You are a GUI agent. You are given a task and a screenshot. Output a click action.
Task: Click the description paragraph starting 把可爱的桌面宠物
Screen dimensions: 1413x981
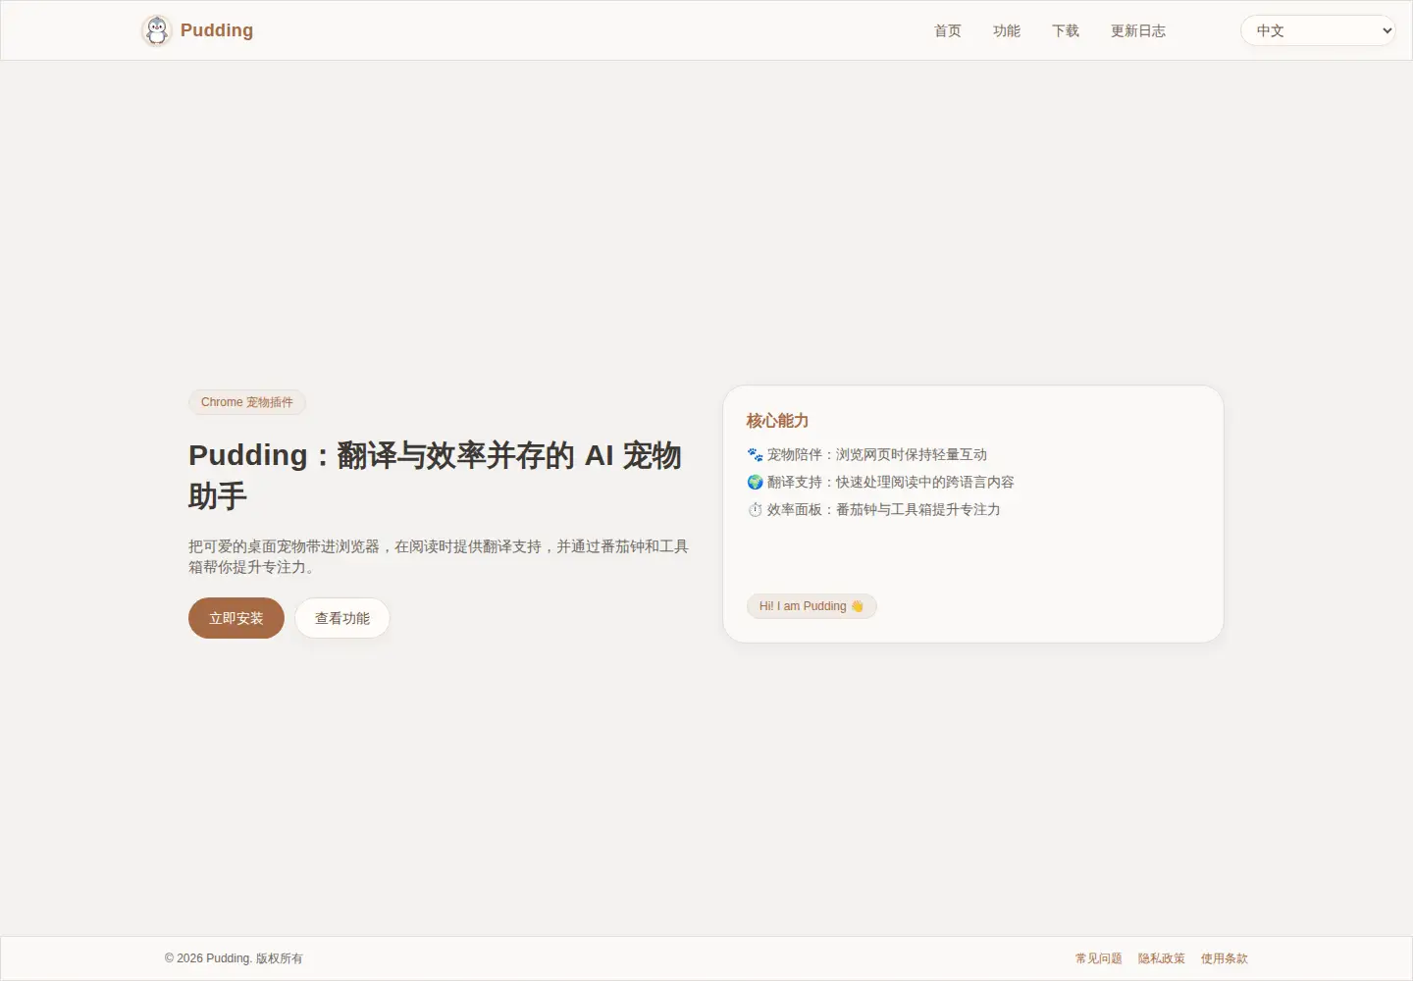[x=439, y=556]
